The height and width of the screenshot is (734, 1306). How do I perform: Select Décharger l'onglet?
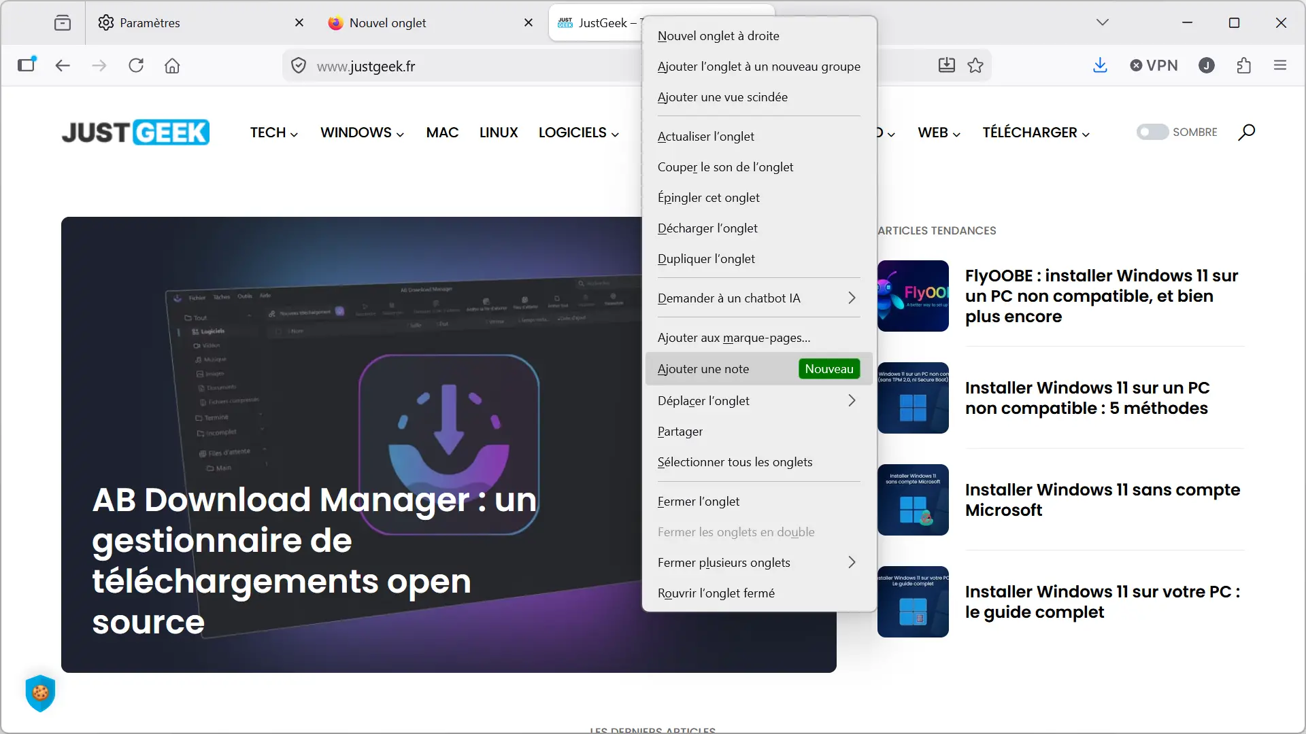click(758, 228)
